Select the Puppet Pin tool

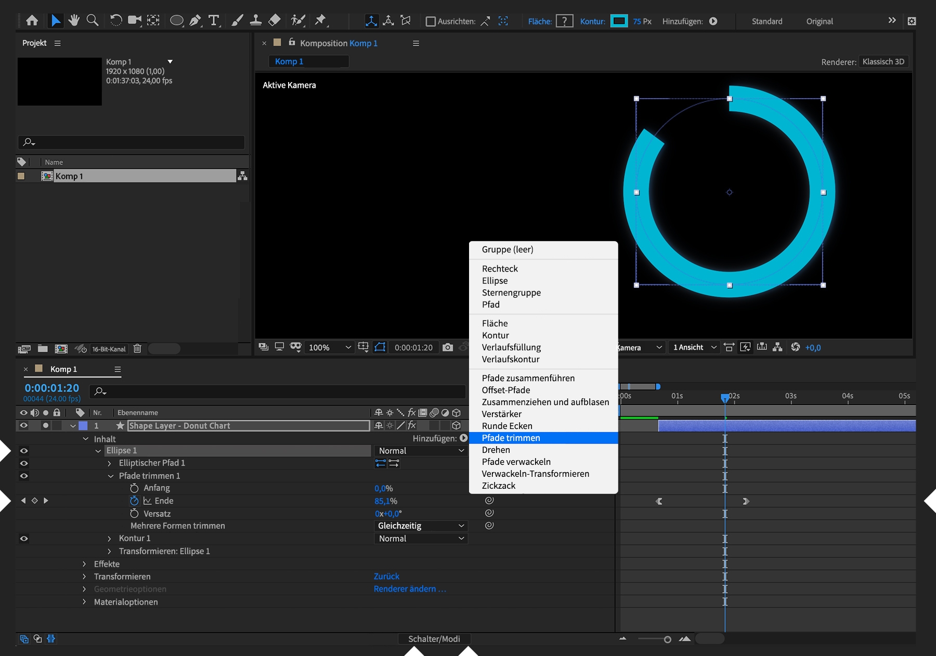320,21
